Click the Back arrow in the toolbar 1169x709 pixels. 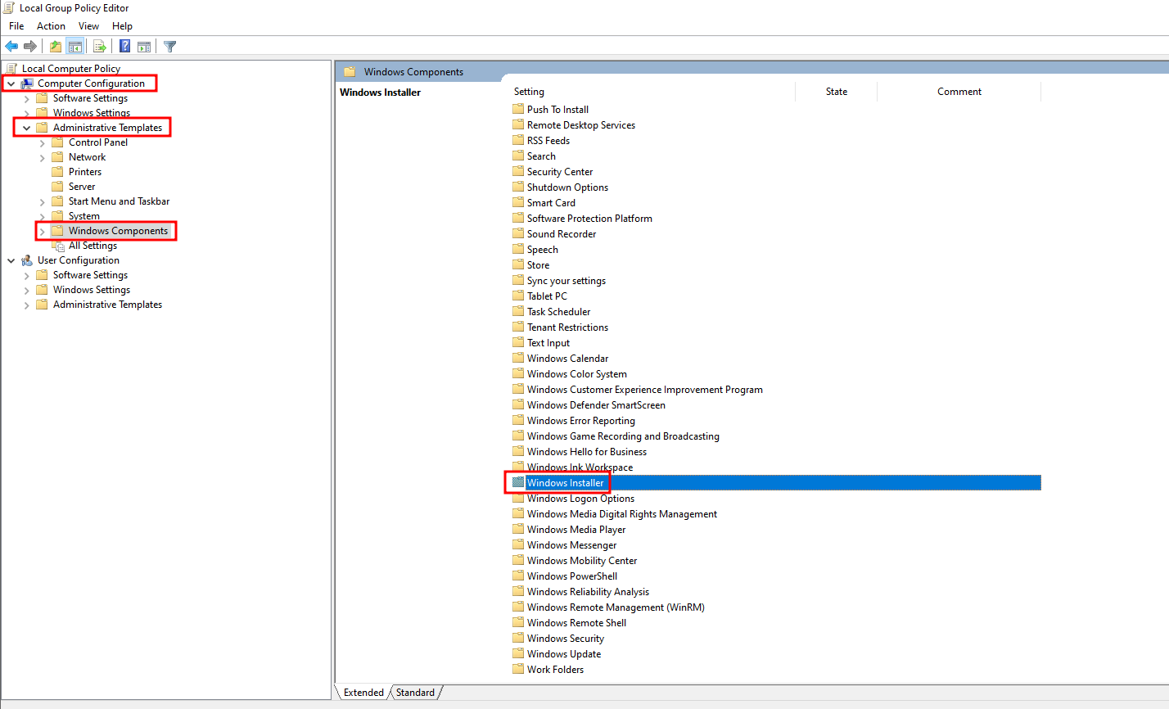point(11,47)
